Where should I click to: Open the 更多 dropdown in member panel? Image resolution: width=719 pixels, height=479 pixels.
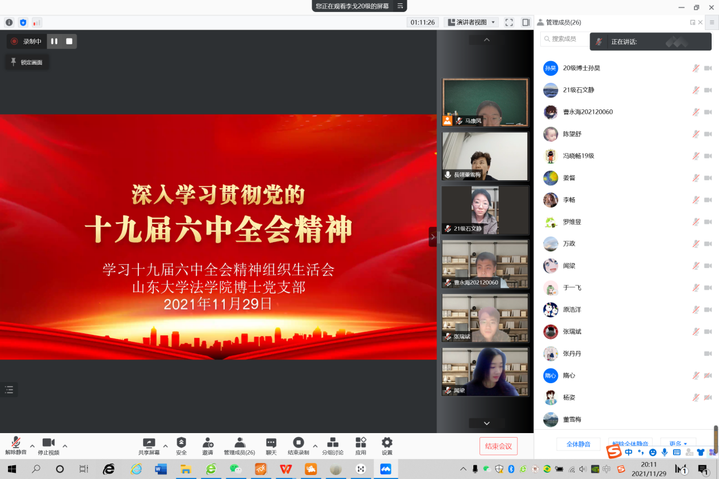coord(678,444)
